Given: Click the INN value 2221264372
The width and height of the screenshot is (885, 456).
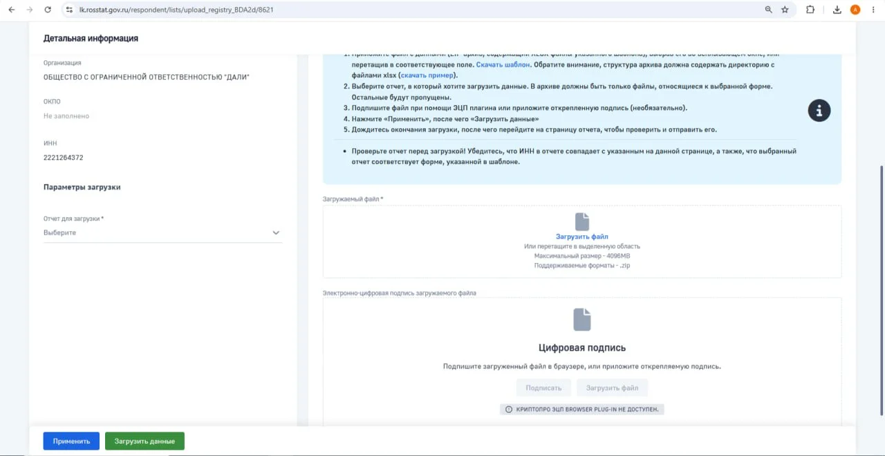Looking at the screenshot, I should [64, 158].
